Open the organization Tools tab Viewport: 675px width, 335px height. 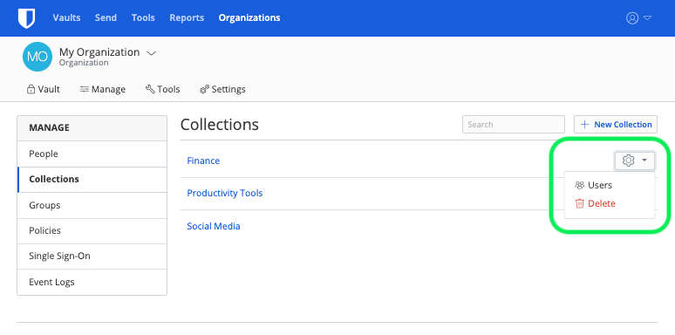pyautogui.click(x=163, y=89)
